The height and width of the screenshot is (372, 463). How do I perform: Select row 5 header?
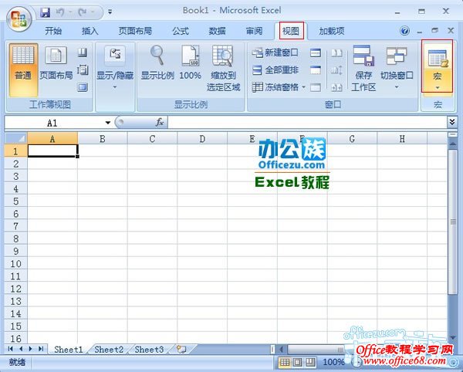(x=16, y=201)
